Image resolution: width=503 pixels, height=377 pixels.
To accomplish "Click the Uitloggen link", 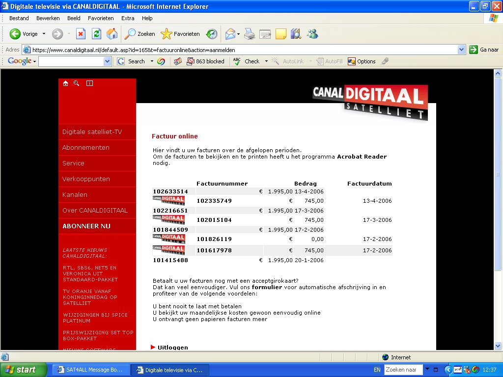I will pyautogui.click(x=173, y=347).
